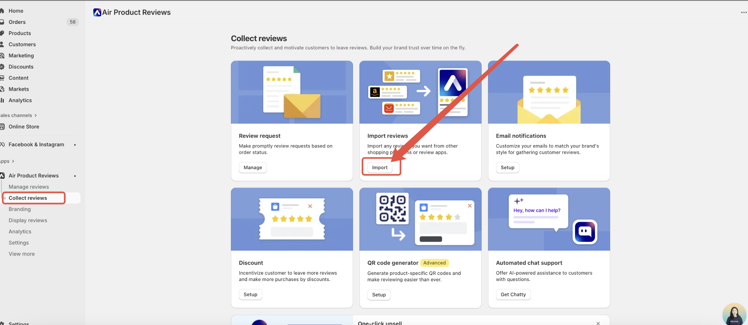Screen dimensions: 748x325
Task: Click the Discounts badge icon in sidebar
Action: click(x=2, y=67)
